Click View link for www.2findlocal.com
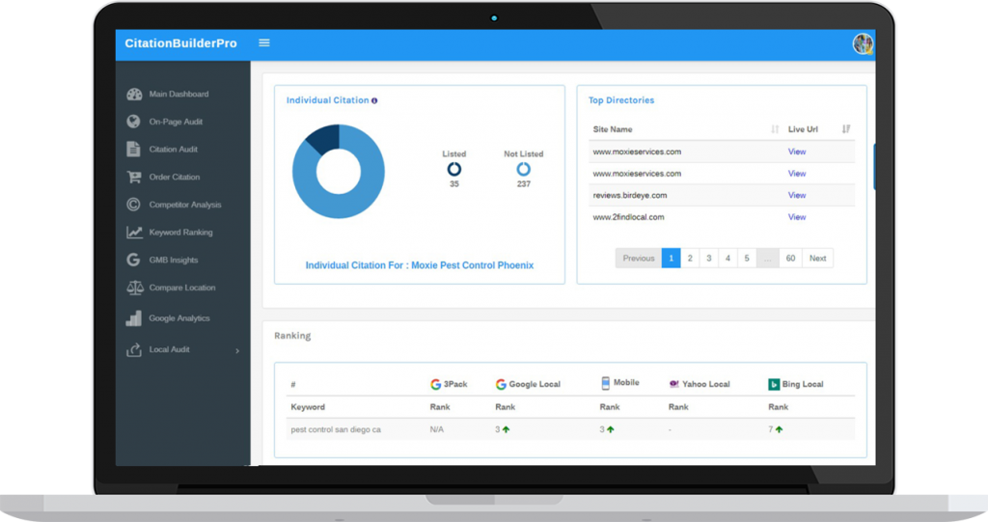Image resolution: width=988 pixels, height=522 pixels. [796, 217]
